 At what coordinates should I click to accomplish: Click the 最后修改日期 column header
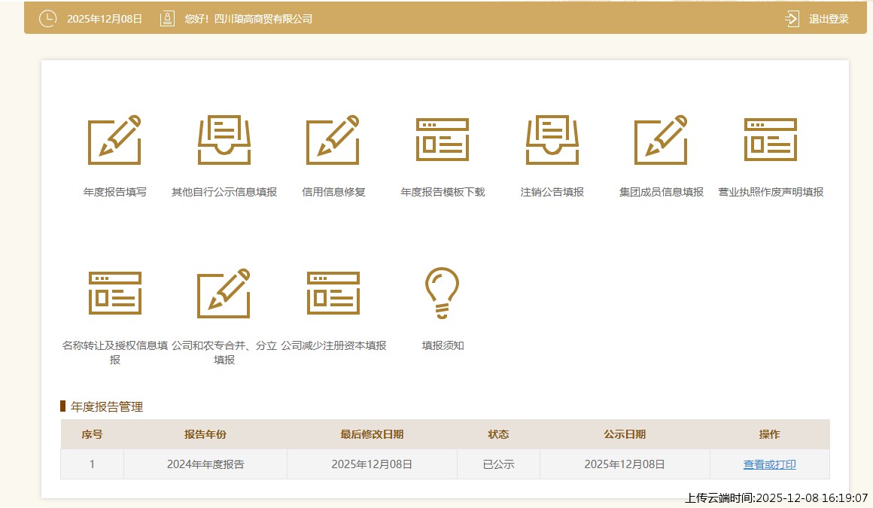click(372, 434)
